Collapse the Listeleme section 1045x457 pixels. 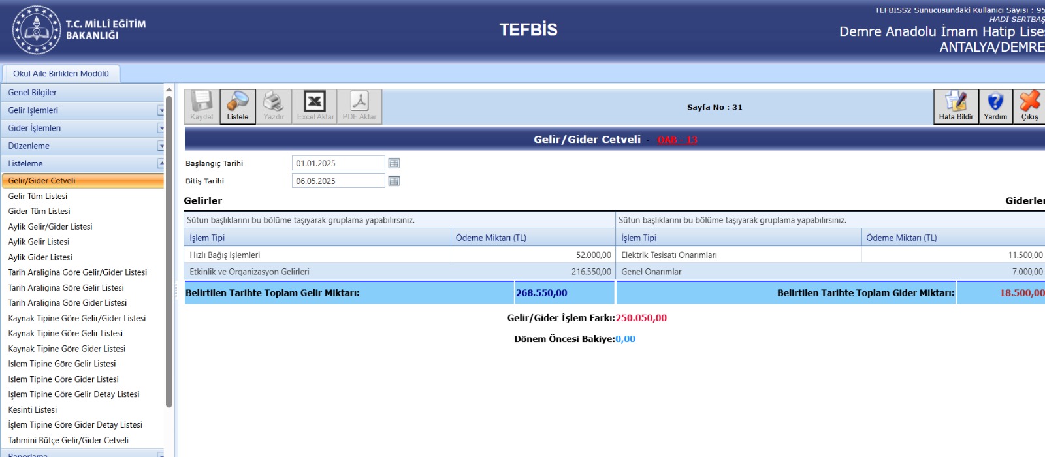click(x=161, y=163)
